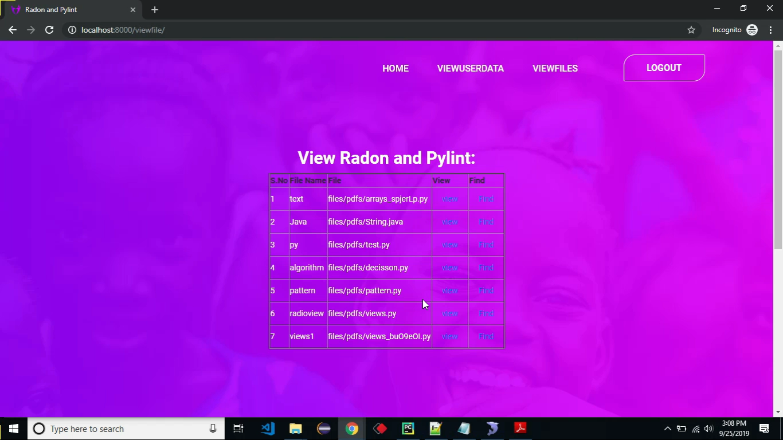This screenshot has height=440, width=783.
Task: Click the address bar URL localhost:8000/viewfile/
Action: click(x=123, y=30)
